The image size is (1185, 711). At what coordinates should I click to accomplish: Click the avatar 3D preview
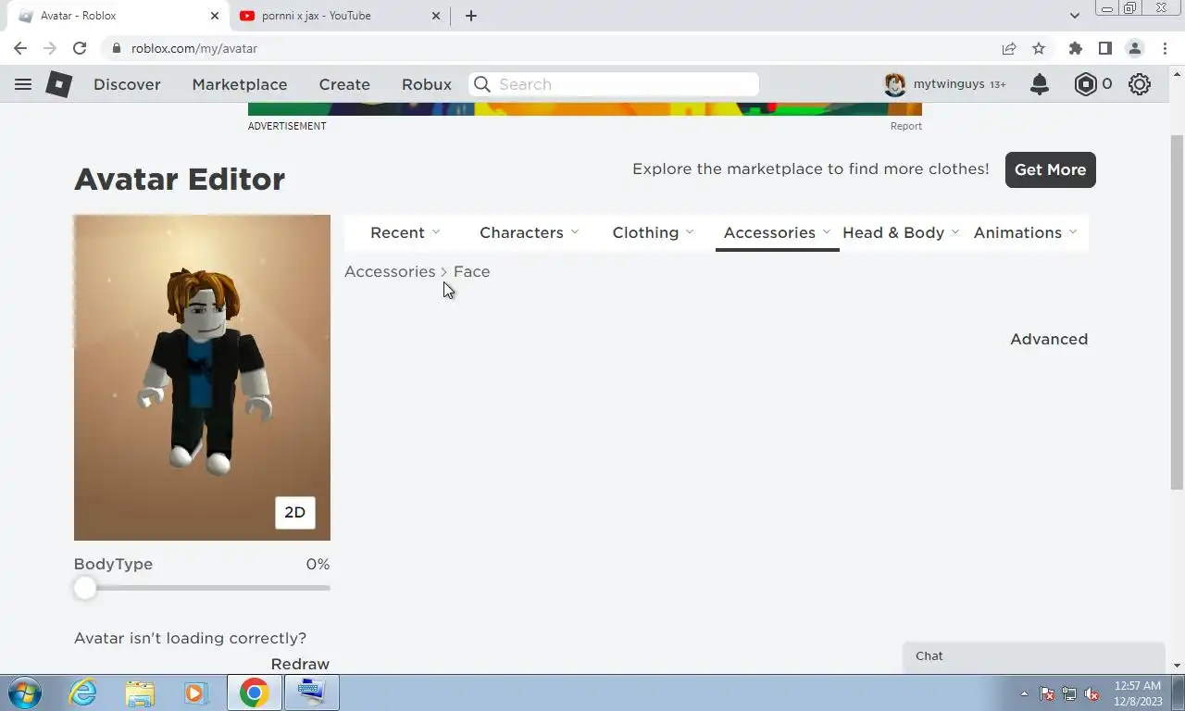(202, 377)
